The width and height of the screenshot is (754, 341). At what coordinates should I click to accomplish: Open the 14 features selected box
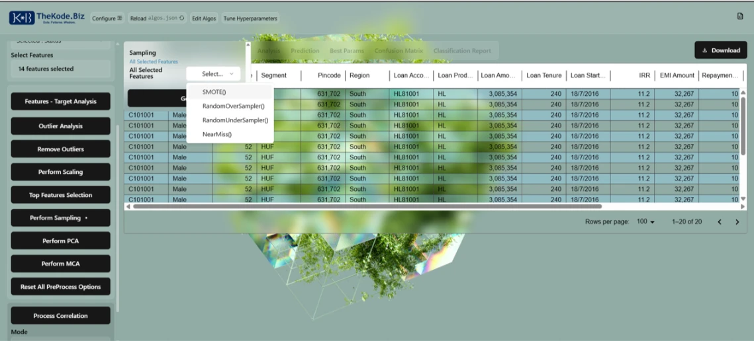pos(60,69)
